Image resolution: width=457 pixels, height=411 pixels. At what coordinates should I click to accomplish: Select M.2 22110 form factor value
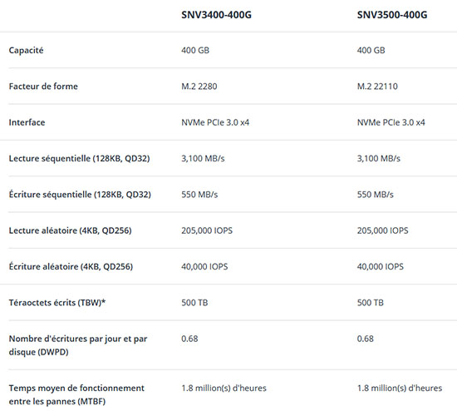(377, 87)
